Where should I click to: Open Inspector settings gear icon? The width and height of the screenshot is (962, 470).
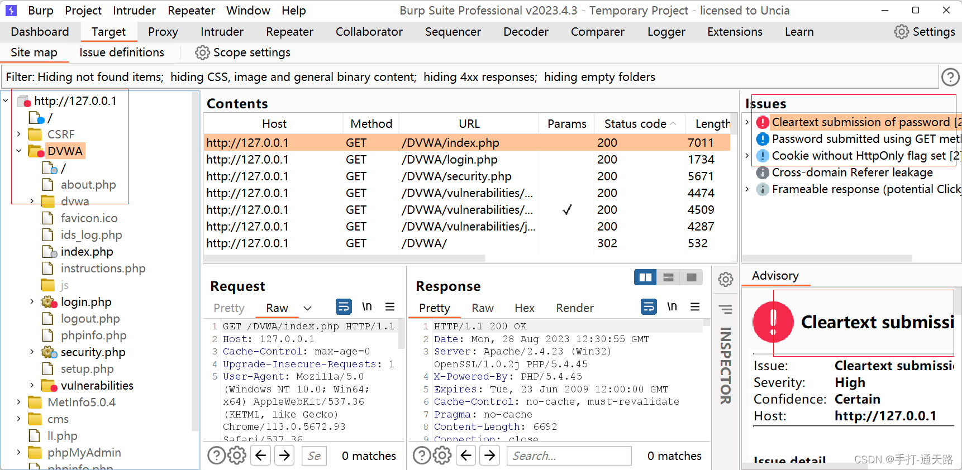(x=726, y=279)
